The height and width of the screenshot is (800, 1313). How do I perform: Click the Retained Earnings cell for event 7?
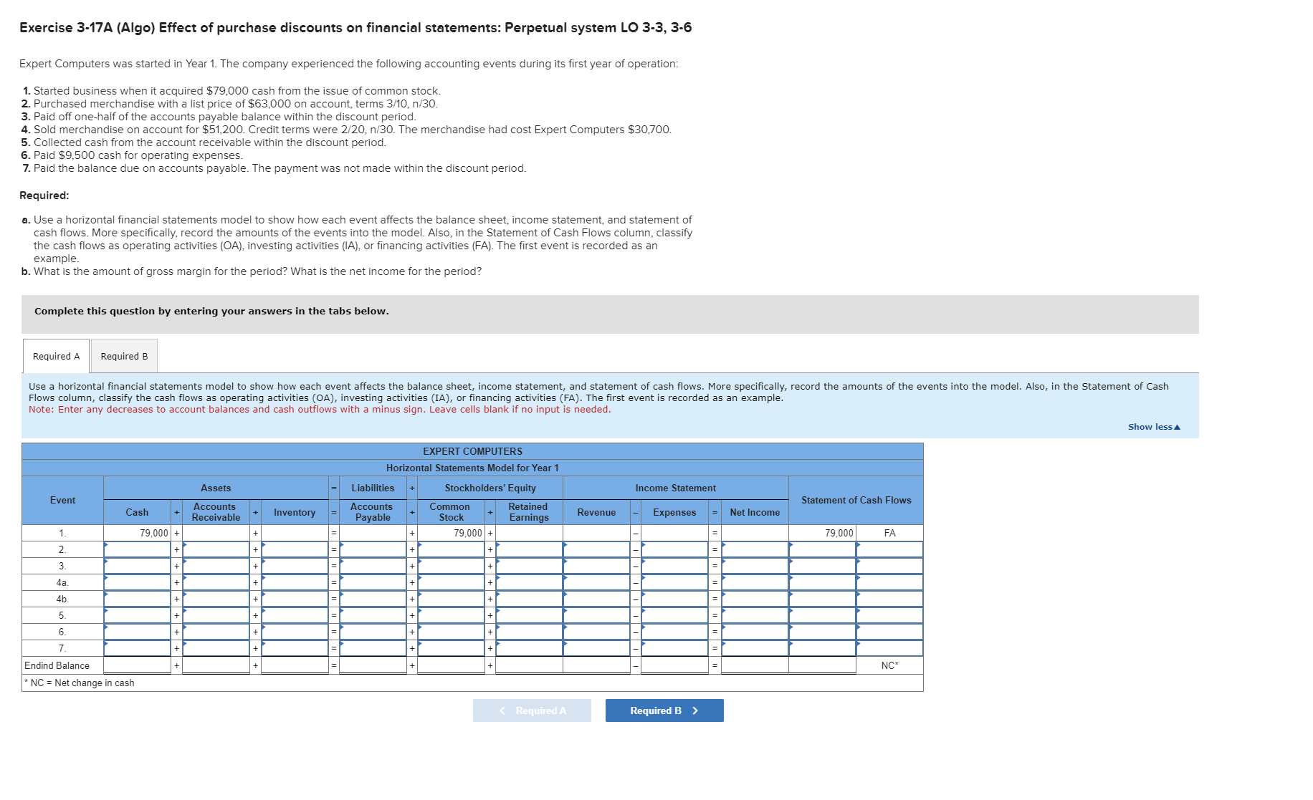pyautogui.click(x=528, y=647)
